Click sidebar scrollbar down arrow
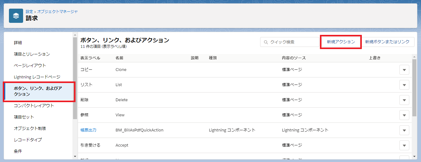This screenshot has width=421, height=162. (x=75, y=156)
